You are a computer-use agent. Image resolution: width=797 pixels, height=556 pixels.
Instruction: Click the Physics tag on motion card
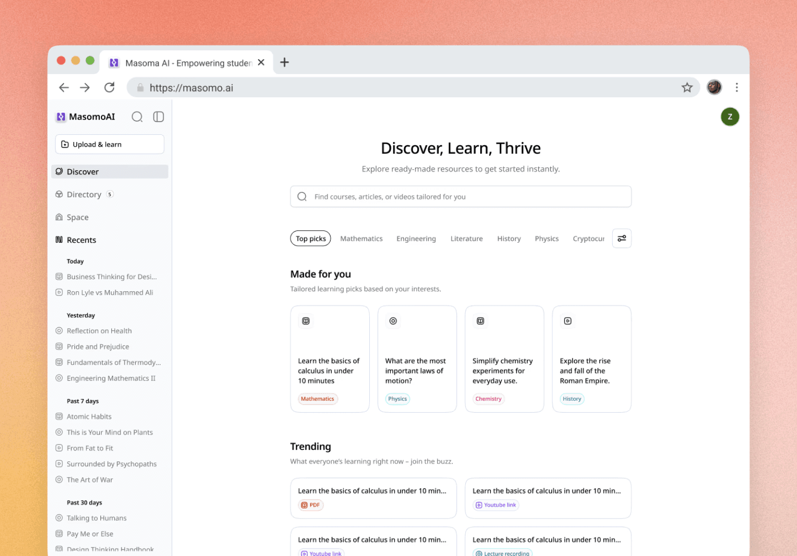pos(397,399)
